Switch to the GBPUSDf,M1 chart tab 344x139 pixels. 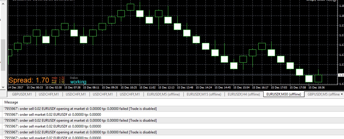[x=22, y=94]
